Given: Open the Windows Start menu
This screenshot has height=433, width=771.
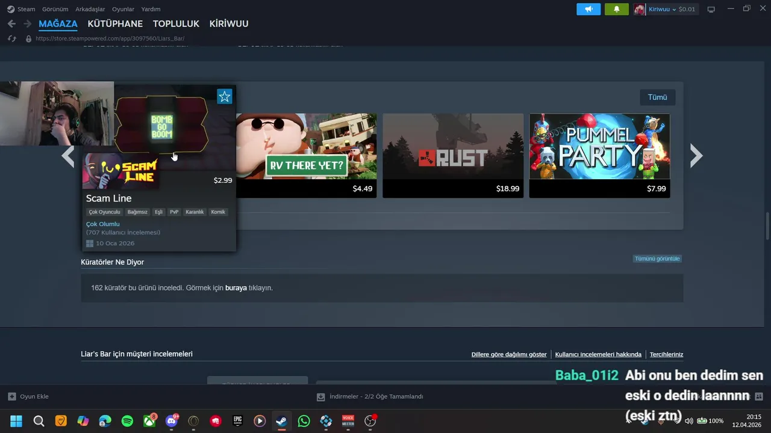Looking at the screenshot, I should 16,421.
